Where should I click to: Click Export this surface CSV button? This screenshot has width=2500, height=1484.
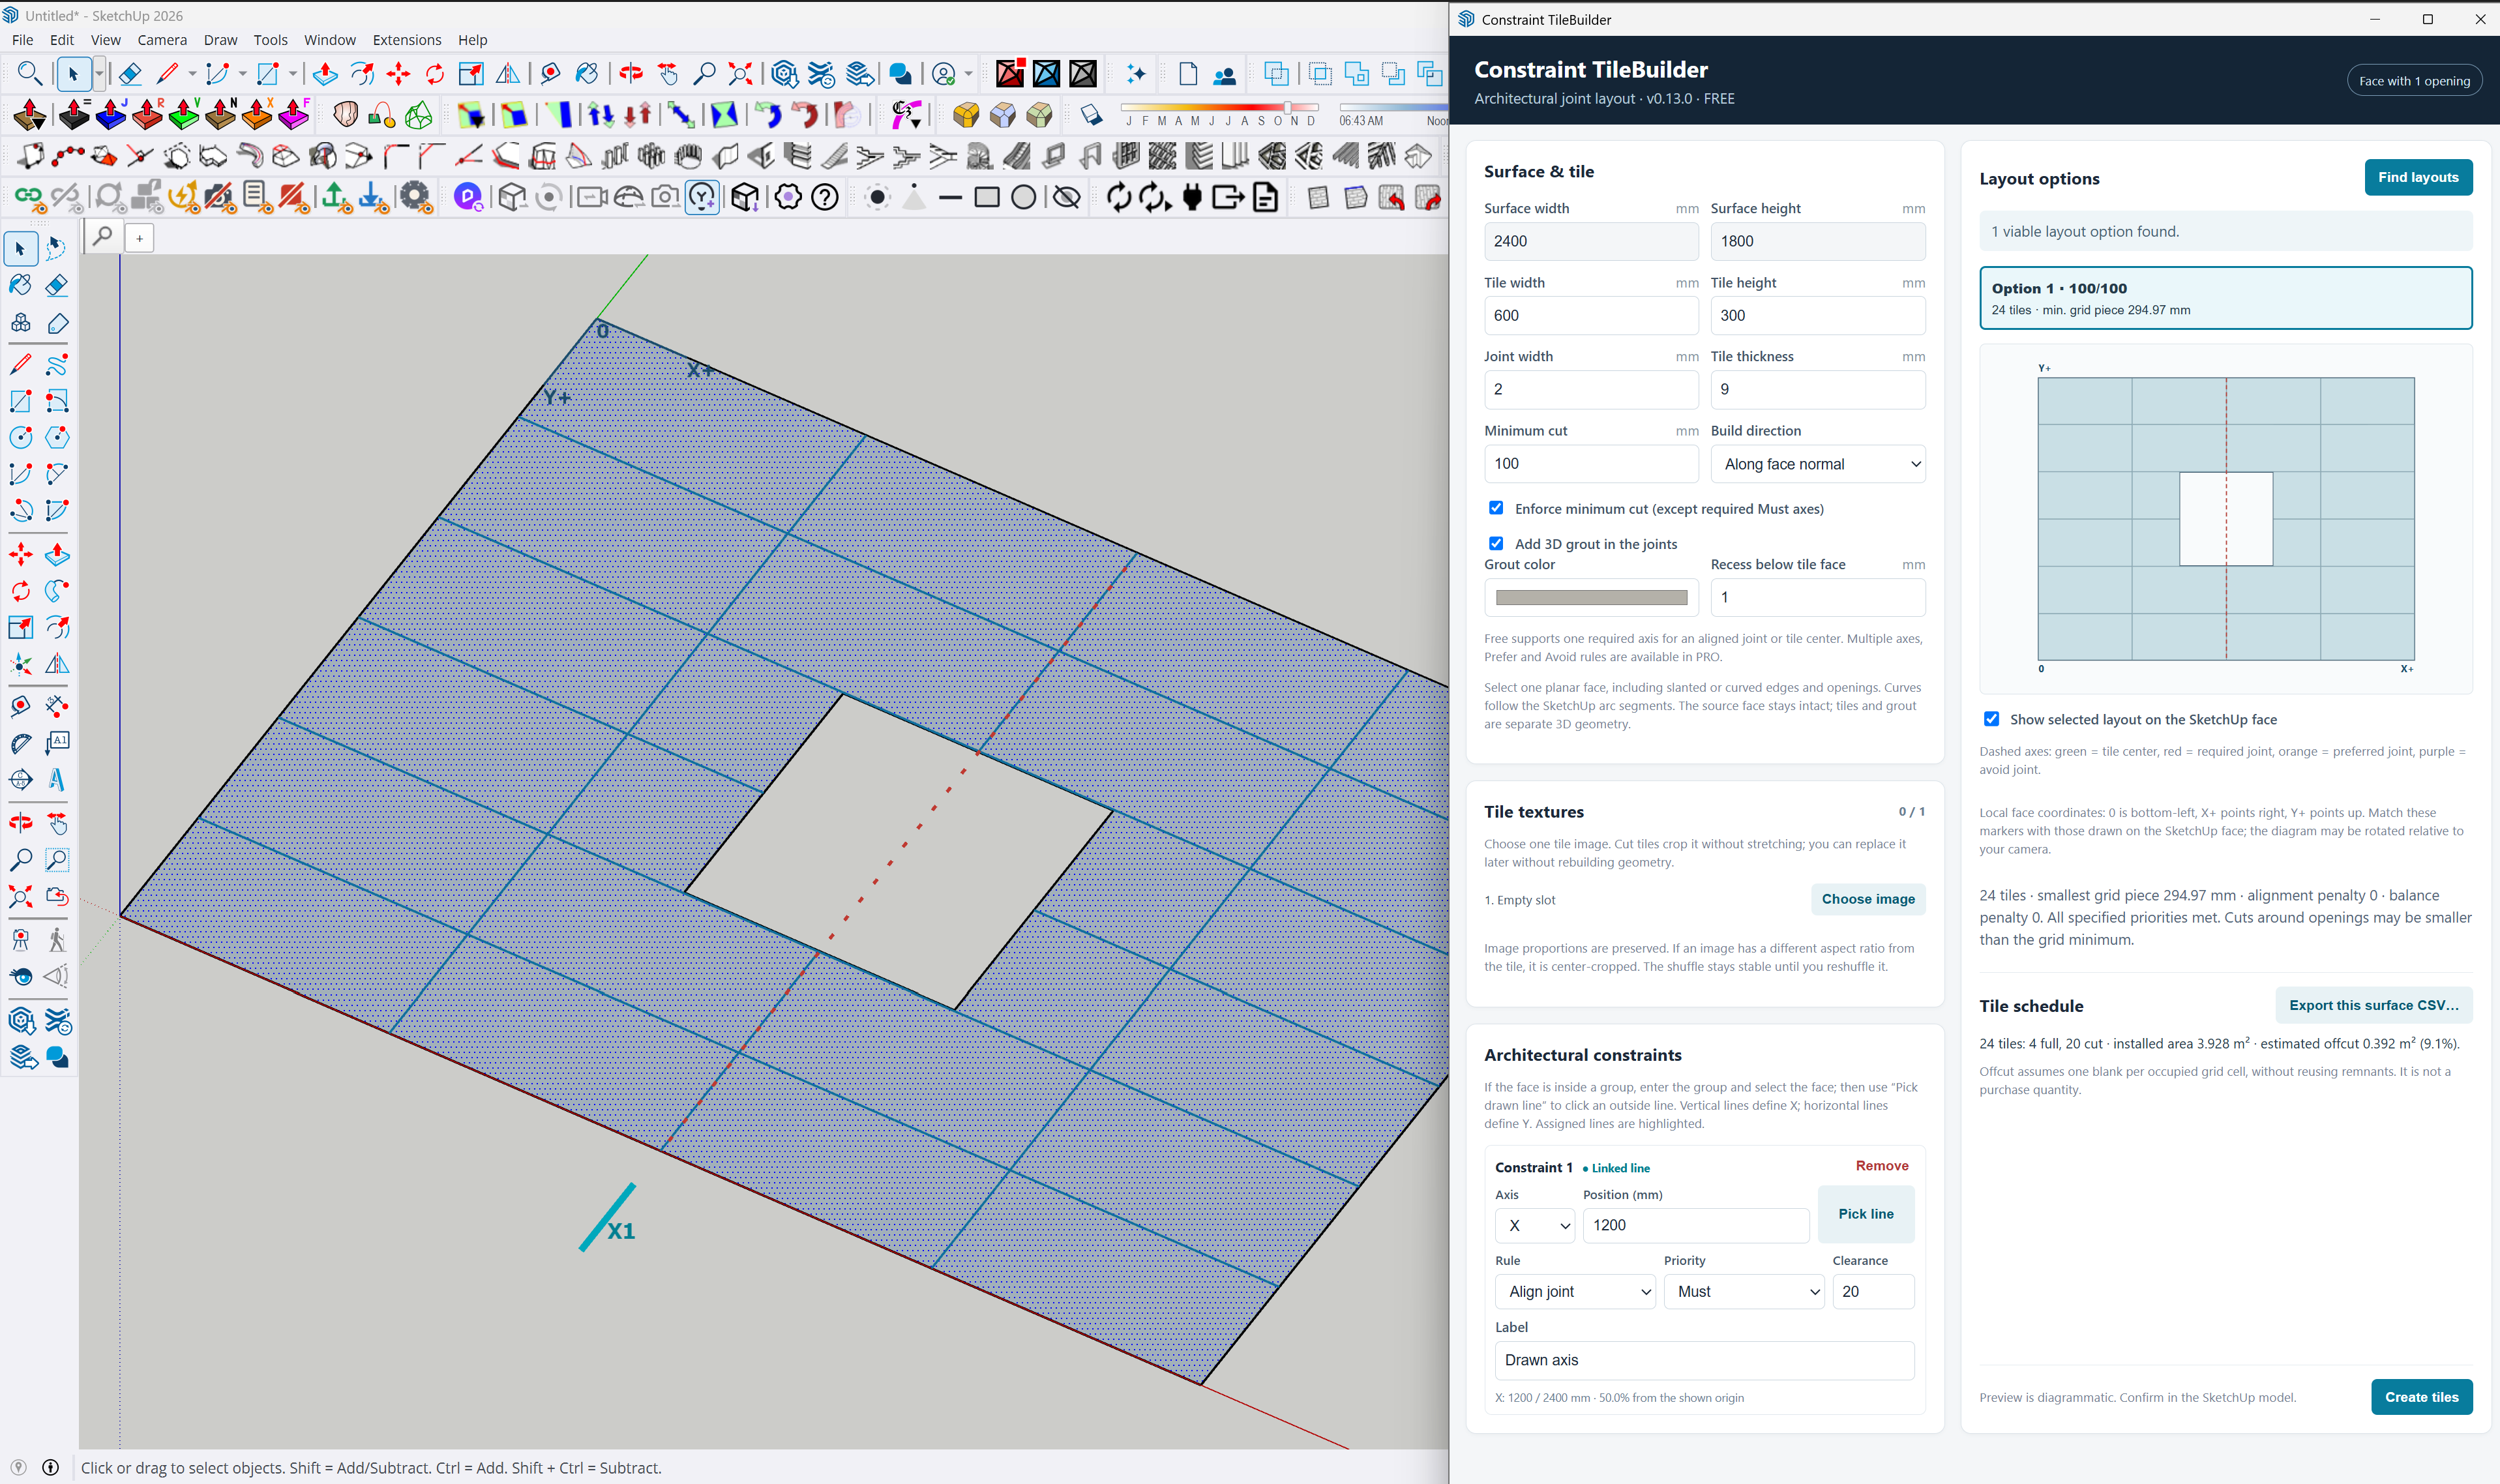coord(2373,1005)
